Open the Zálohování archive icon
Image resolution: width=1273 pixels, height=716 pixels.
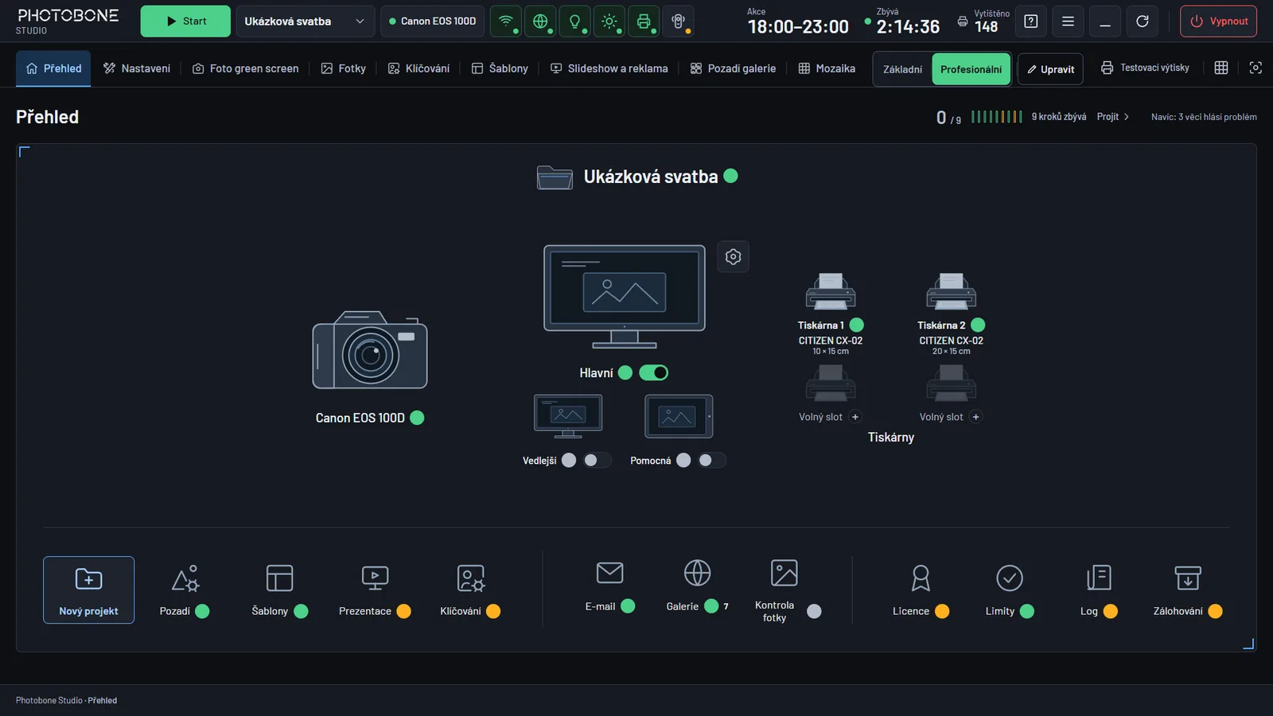(x=1188, y=578)
